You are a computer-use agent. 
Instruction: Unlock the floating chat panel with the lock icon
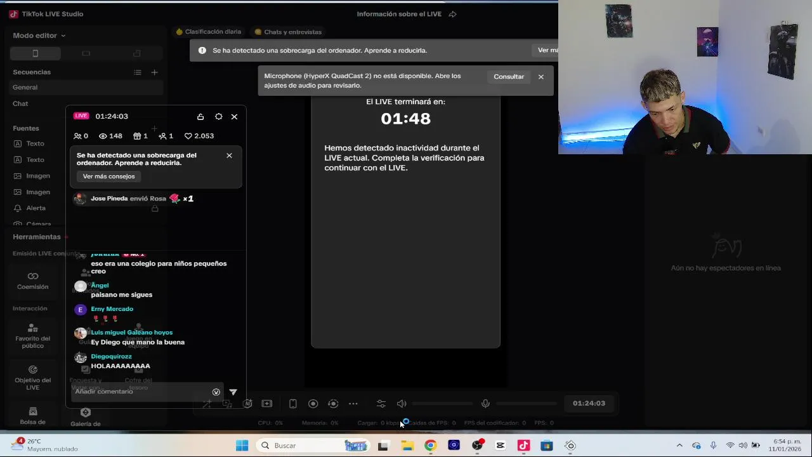tap(200, 117)
